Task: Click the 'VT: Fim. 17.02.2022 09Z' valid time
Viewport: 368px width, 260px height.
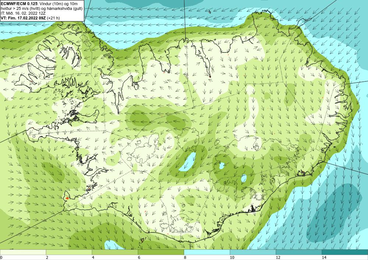Action: coord(24,18)
